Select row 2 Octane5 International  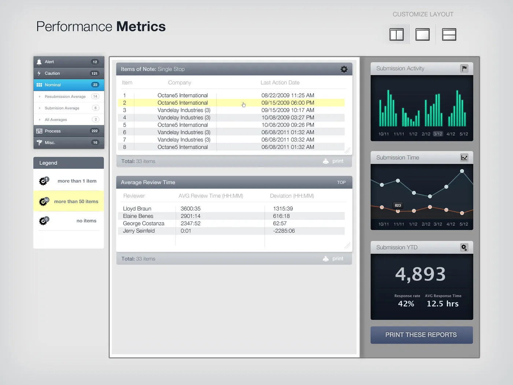231,103
